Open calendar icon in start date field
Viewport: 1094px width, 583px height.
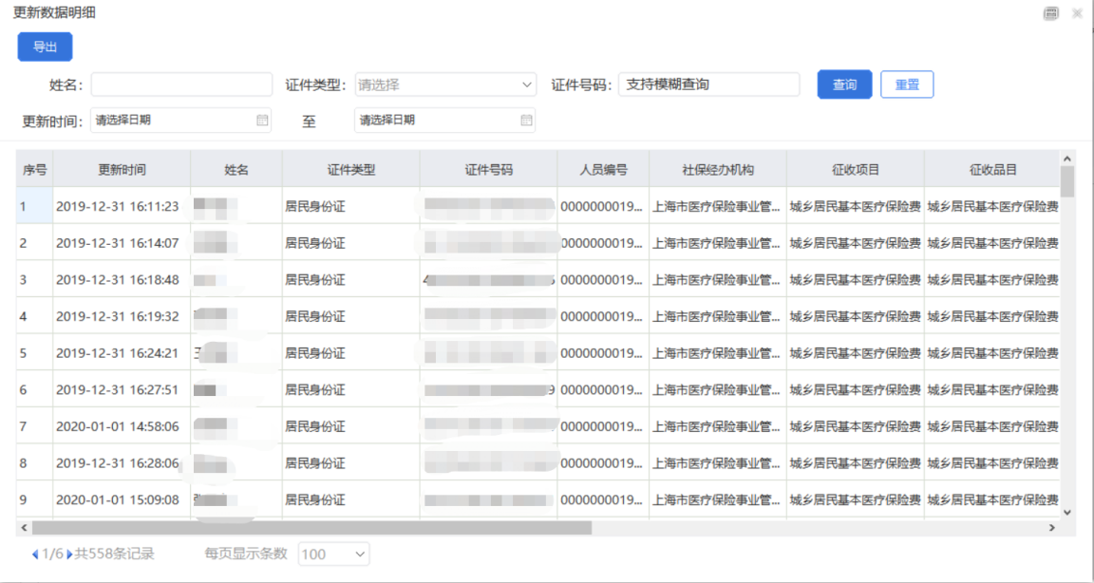point(262,121)
